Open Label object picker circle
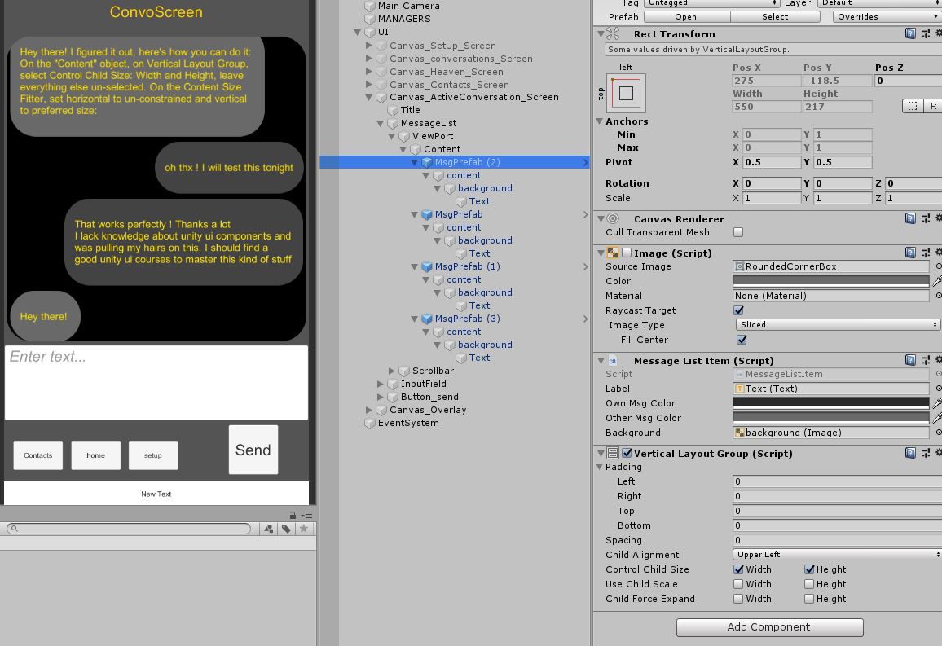 (939, 389)
